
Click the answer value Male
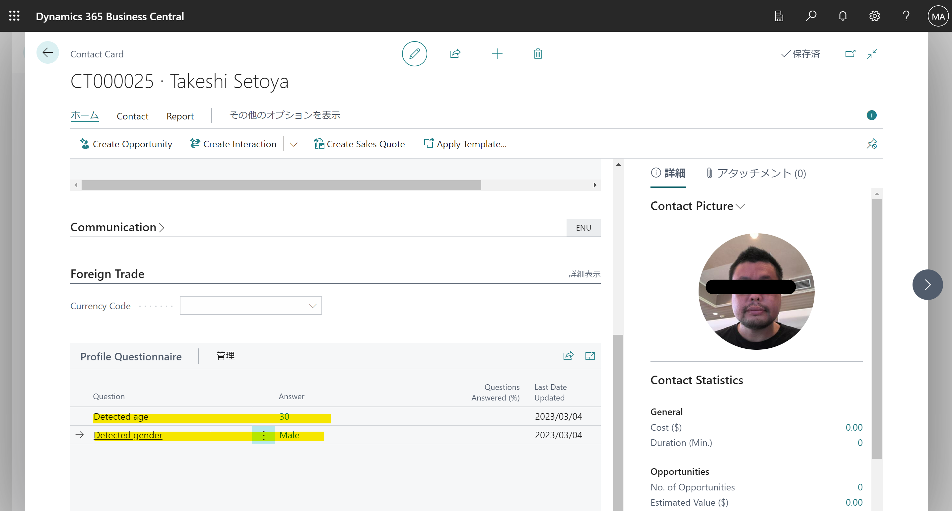[x=289, y=435]
